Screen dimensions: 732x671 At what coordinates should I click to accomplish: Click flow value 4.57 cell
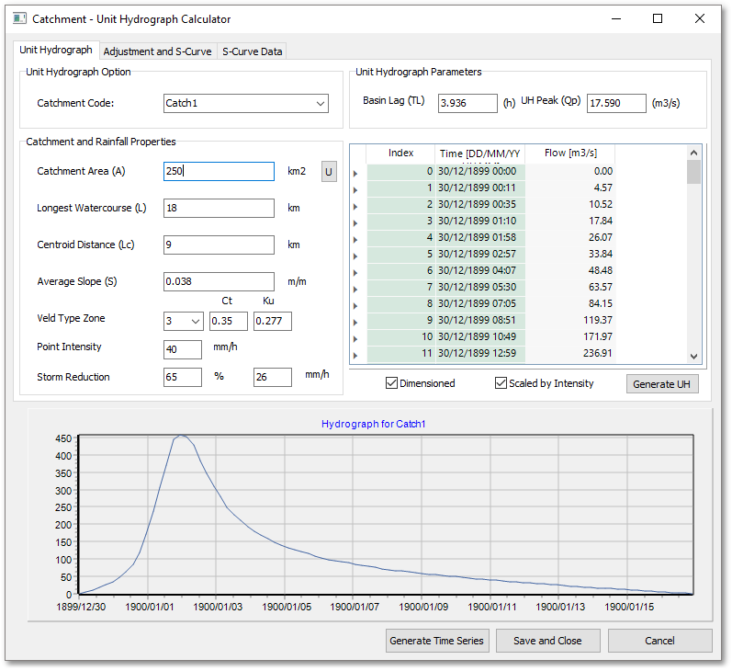(570, 188)
